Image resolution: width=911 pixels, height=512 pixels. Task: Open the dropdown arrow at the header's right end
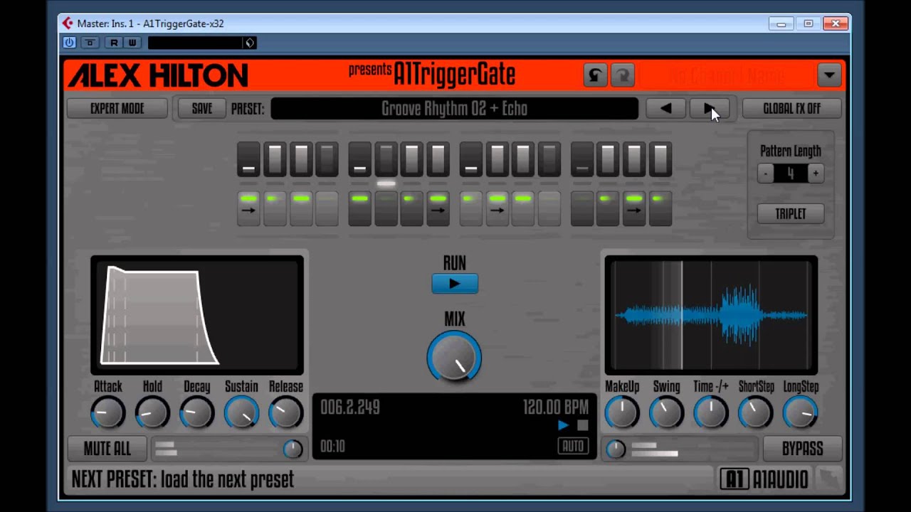point(829,75)
